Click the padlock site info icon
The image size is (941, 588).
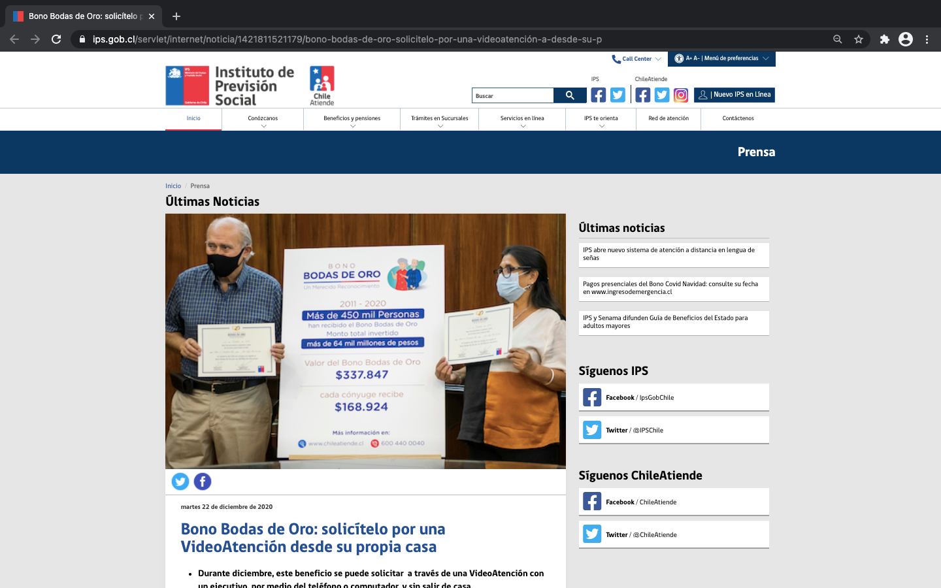(x=82, y=39)
